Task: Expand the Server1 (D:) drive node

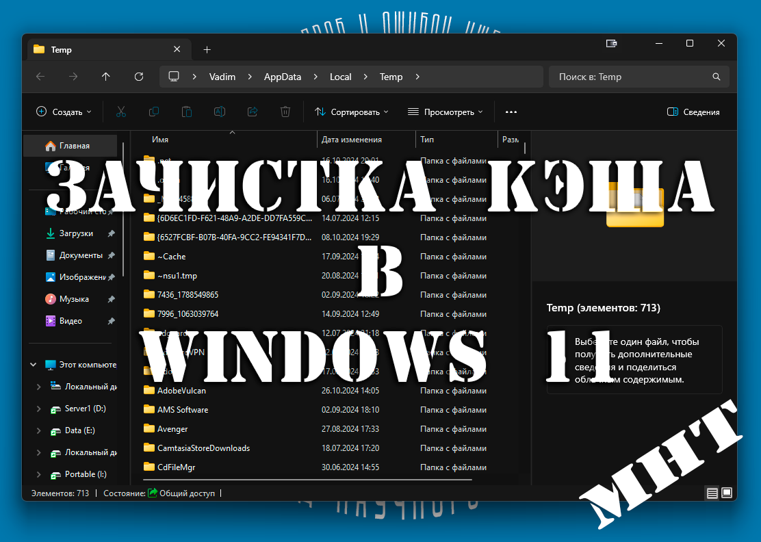Action: coord(39,409)
